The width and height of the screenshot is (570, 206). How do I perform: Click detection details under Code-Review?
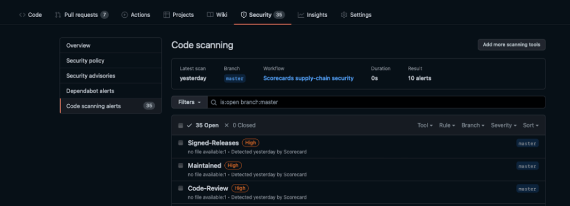(247, 197)
